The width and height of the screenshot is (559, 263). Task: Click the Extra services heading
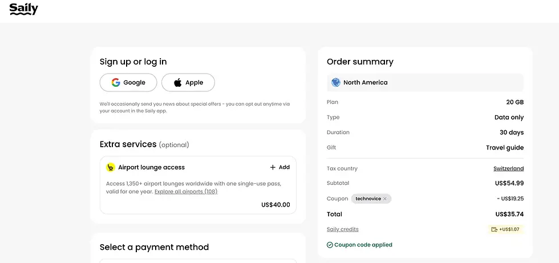(x=128, y=144)
